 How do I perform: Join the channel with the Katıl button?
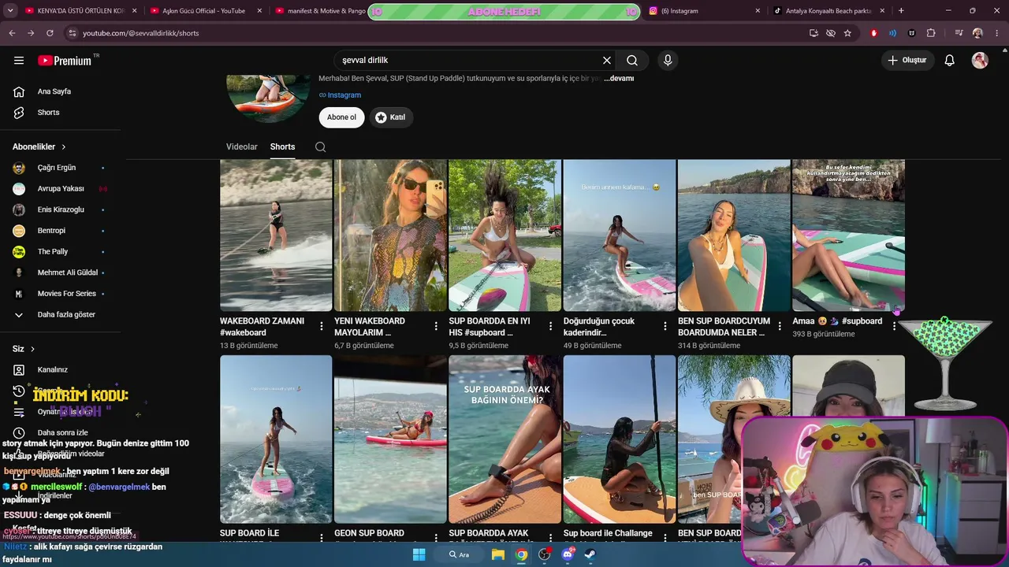391,117
